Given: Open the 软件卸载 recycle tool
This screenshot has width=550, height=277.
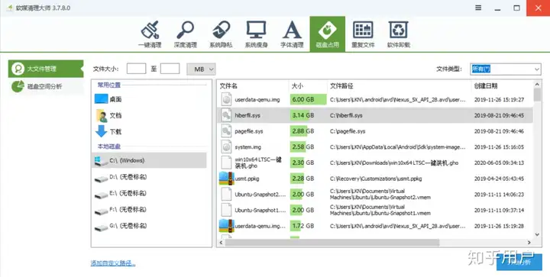Looking at the screenshot, I should pyautogui.click(x=399, y=34).
